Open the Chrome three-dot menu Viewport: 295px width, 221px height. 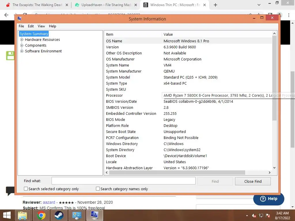289,15
